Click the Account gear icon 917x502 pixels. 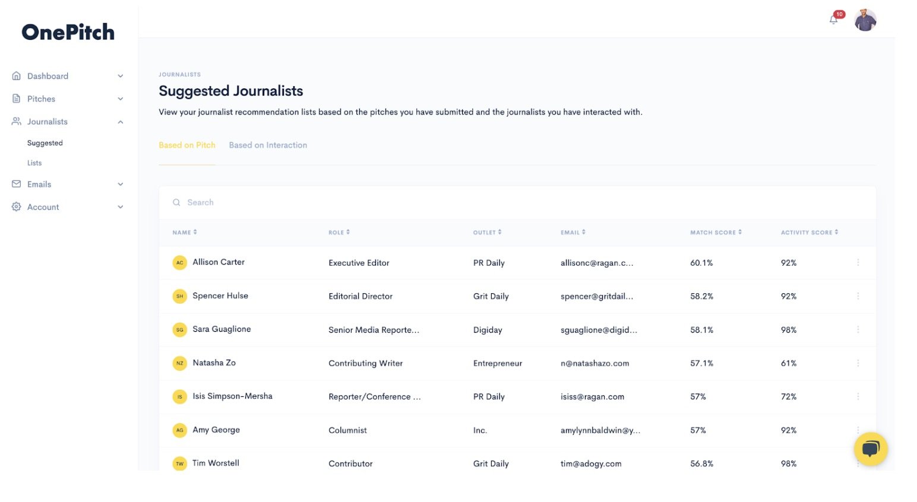click(x=17, y=206)
